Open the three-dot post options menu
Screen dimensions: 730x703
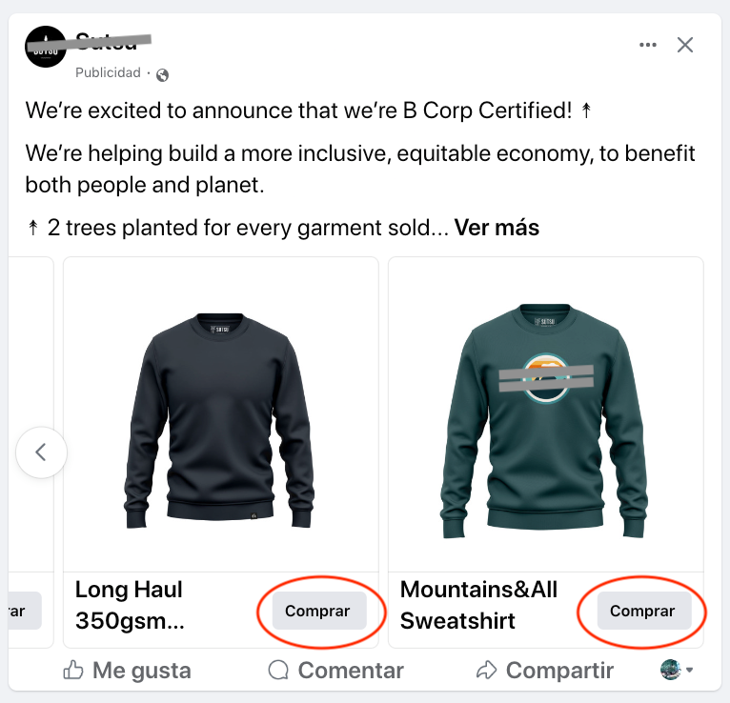coord(648,45)
